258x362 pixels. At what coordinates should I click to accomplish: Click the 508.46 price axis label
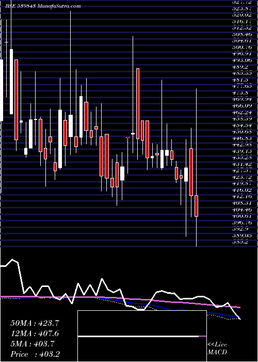241,35
